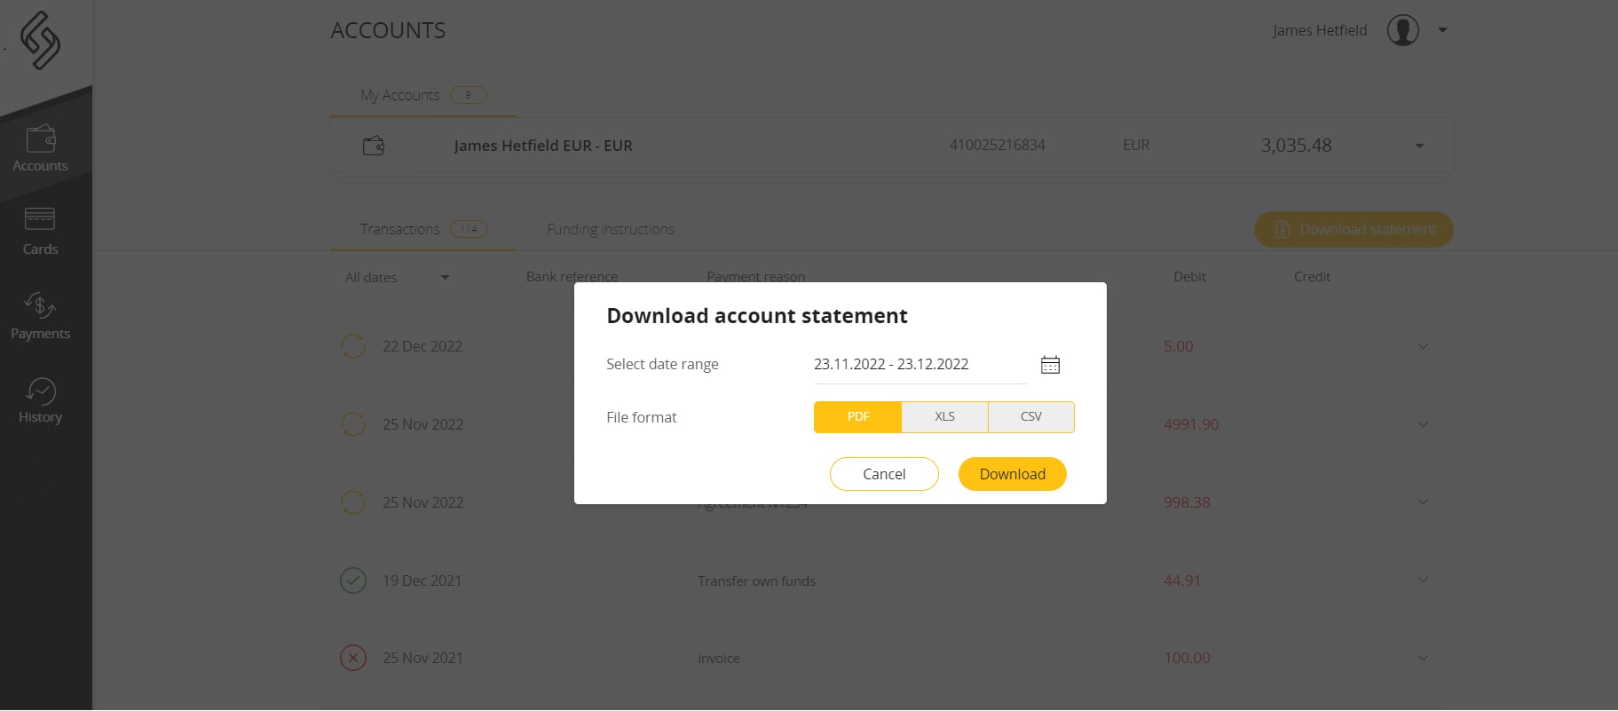
Task: Click the company logo in top-left
Action: coord(40,40)
